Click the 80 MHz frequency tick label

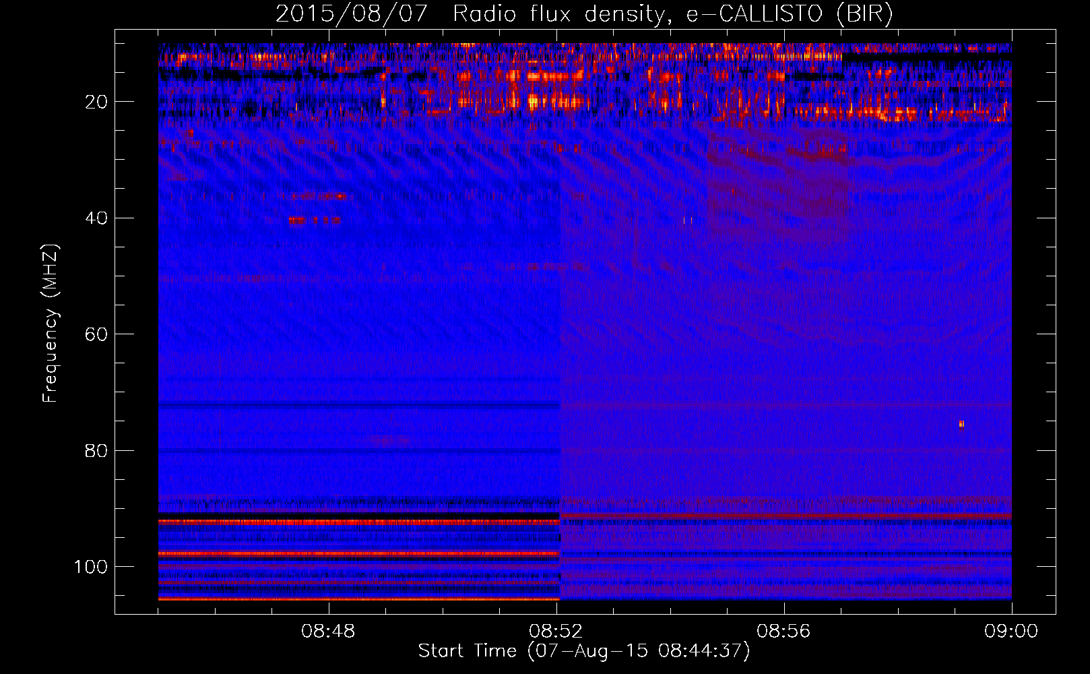(x=96, y=451)
